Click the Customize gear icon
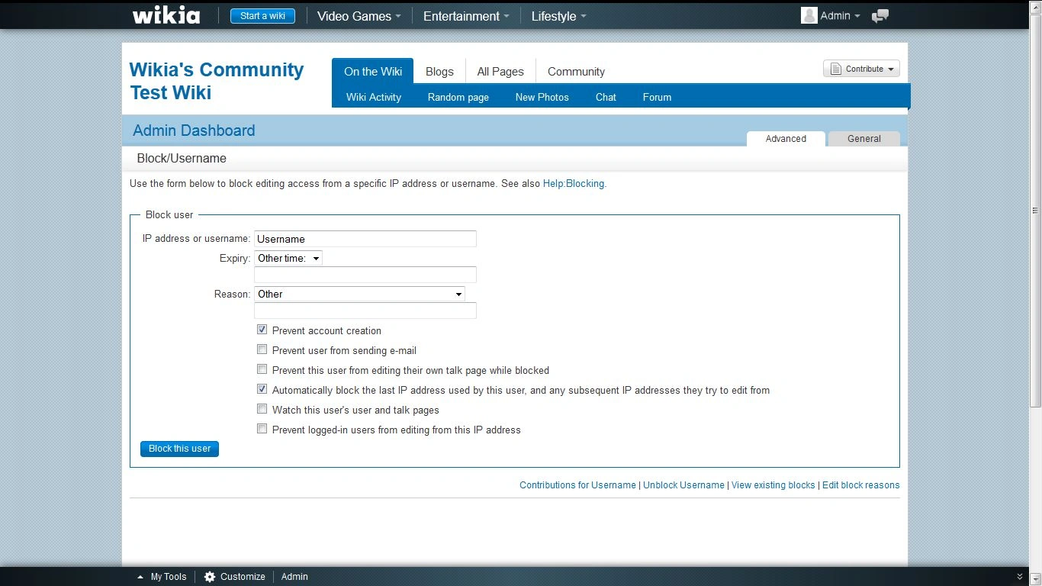Viewport: 1042px width, 586px height. (x=210, y=577)
